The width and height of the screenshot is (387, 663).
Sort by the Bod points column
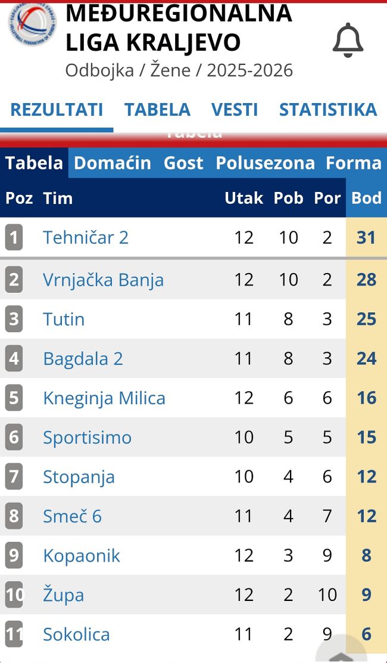[x=366, y=198]
